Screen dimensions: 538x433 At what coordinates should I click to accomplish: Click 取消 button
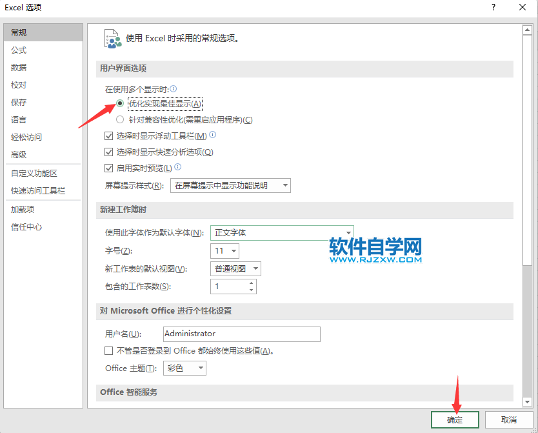pos(509,419)
